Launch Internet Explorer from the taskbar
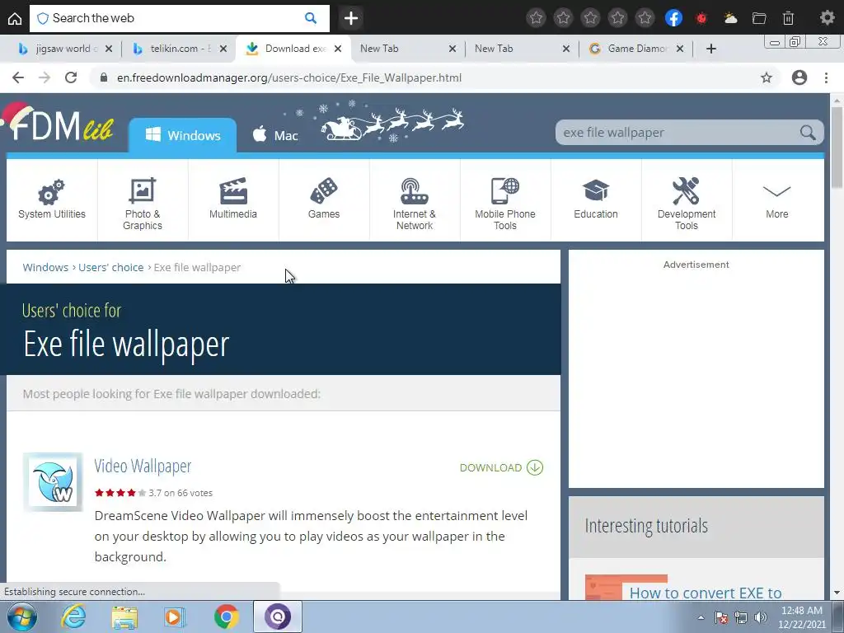 [73, 617]
